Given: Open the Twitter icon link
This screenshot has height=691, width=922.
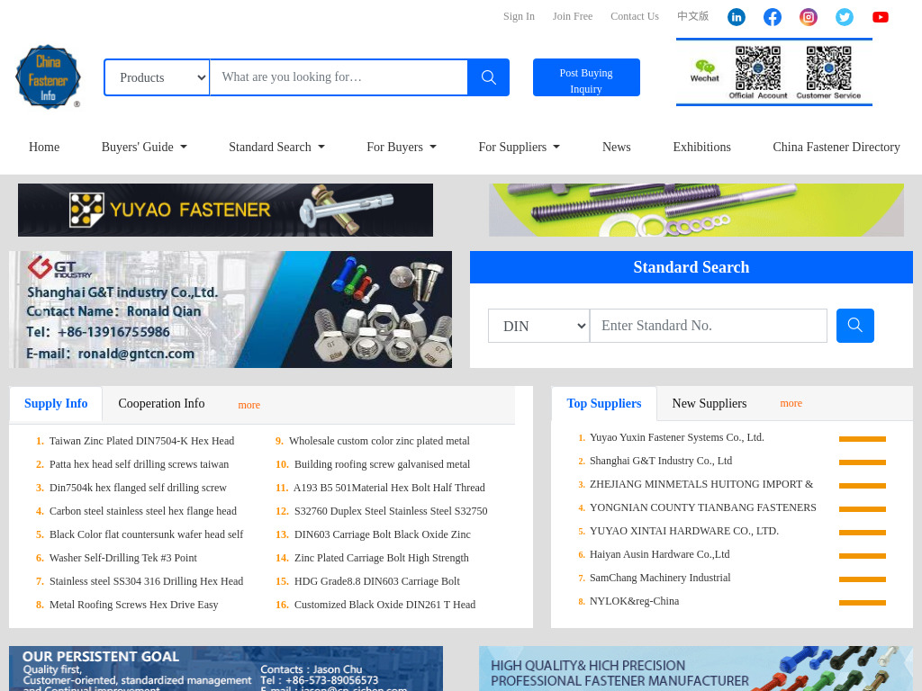Looking at the screenshot, I should [x=845, y=17].
